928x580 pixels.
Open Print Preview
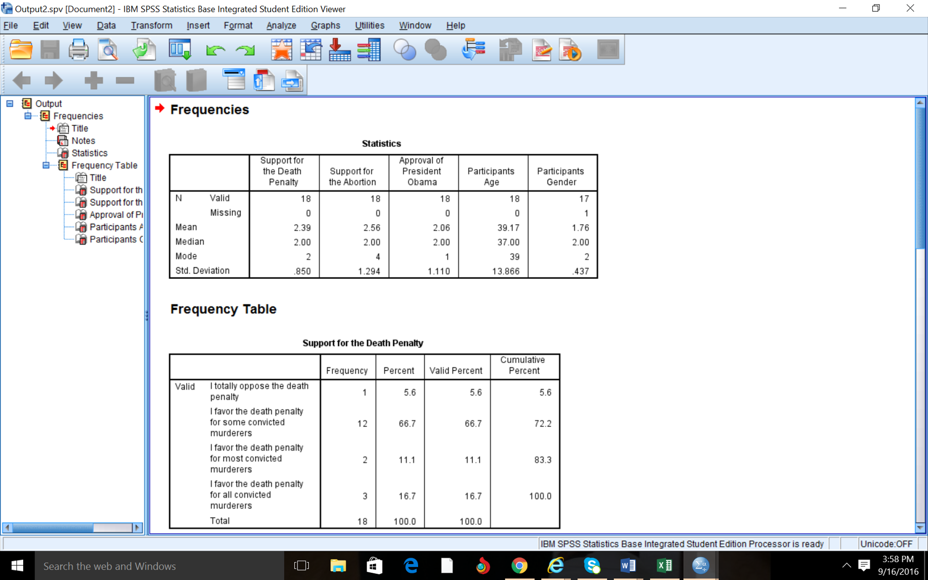tap(108, 49)
